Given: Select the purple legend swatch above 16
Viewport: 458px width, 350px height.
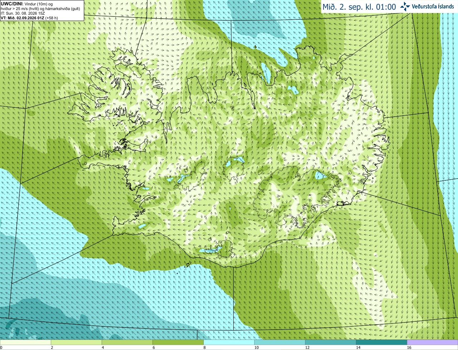Looking at the screenshot, I should [x=433, y=342].
